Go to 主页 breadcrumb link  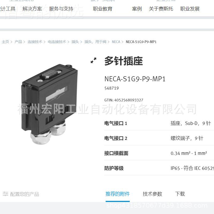5,42
